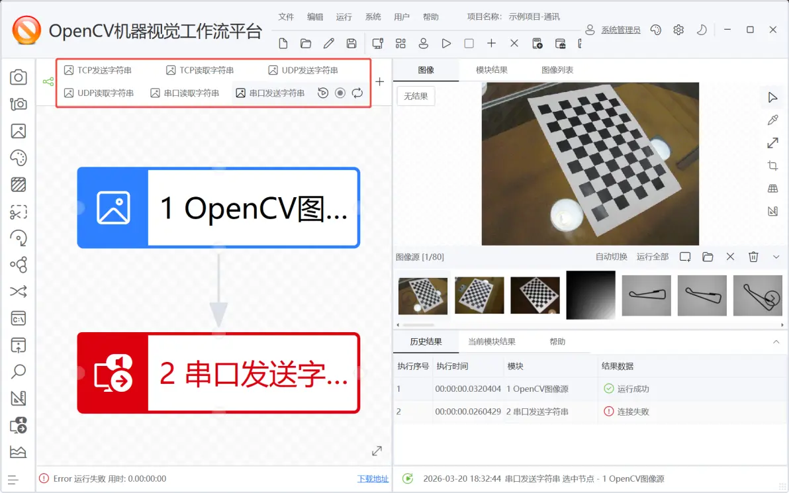This screenshot has width=789, height=493.
Task: Select the ruler measurement sidebar icon
Action: 18,398
